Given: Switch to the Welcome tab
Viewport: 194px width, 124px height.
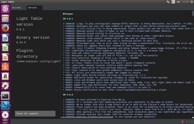Looking at the screenshot, I should click(x=16, y=8).
